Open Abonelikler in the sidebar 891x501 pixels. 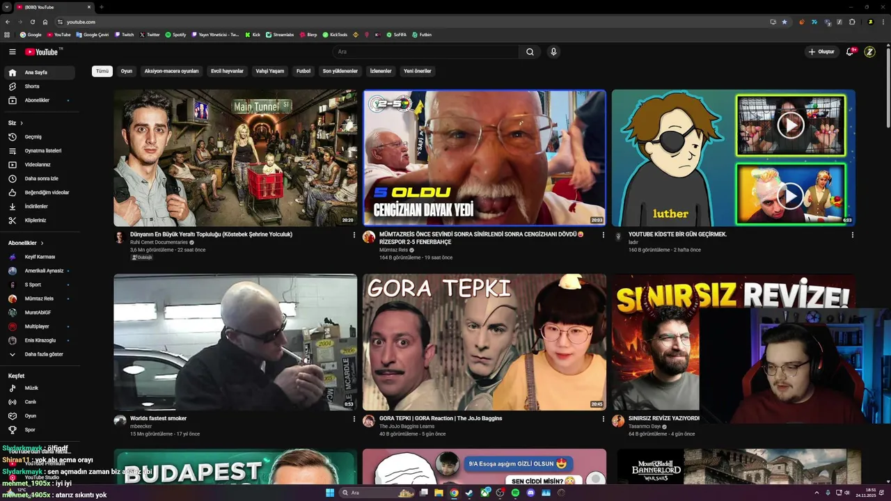(39, 100)
